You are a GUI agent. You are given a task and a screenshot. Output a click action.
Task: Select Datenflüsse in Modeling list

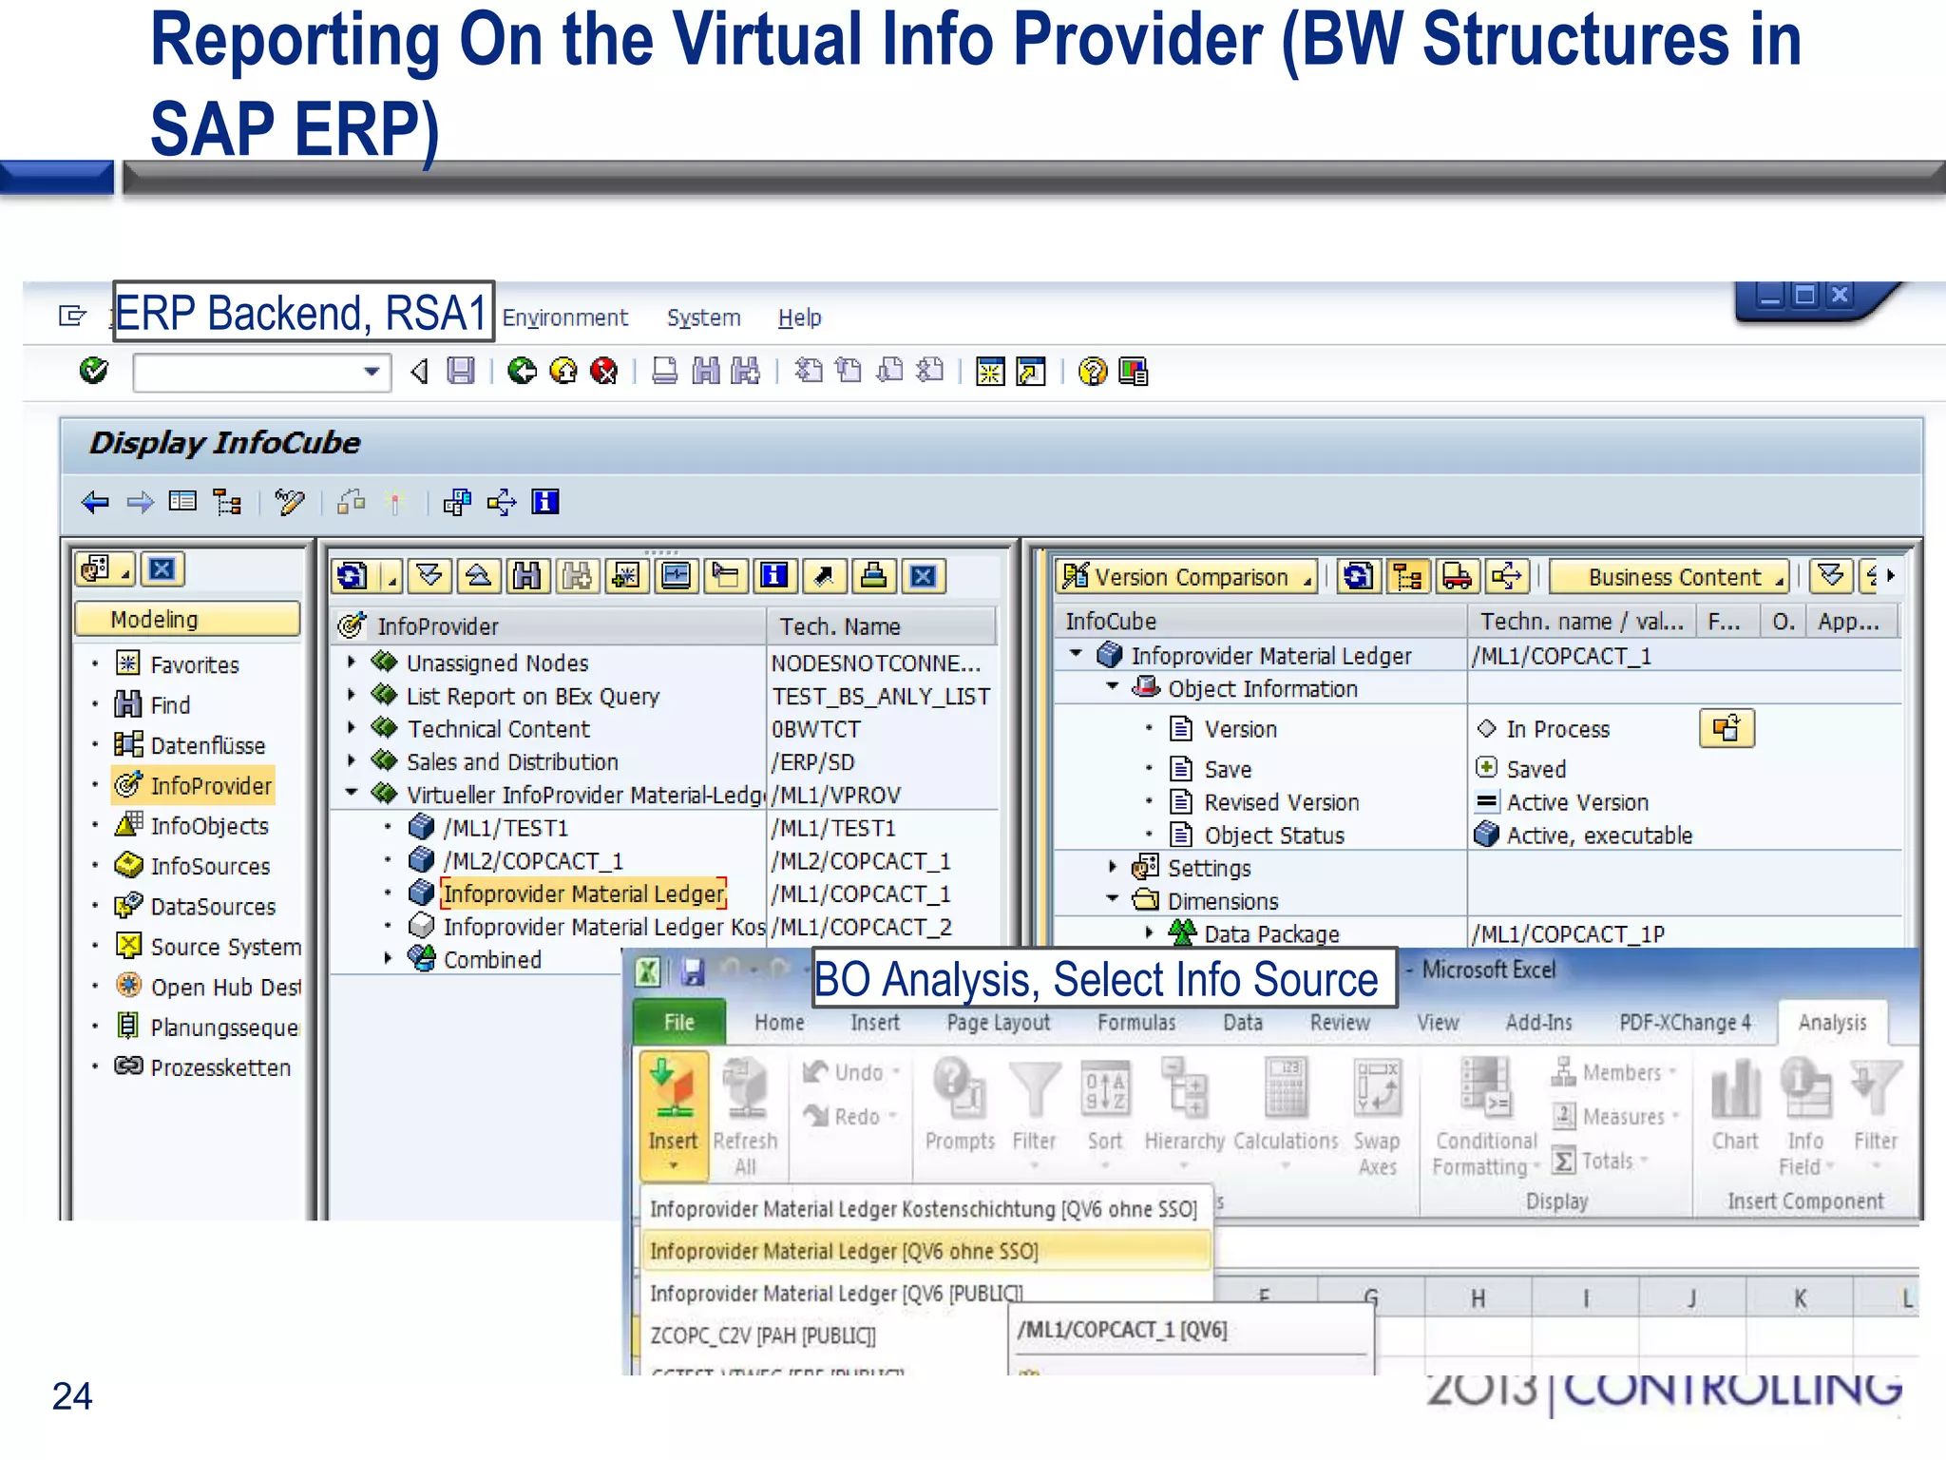point(207,745)
